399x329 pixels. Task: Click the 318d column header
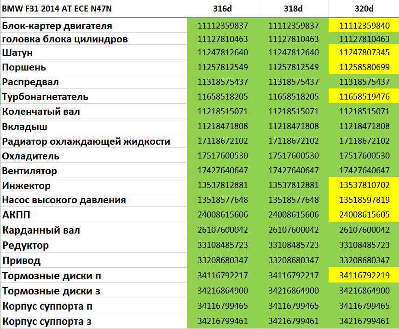click(x=292, y=8)
